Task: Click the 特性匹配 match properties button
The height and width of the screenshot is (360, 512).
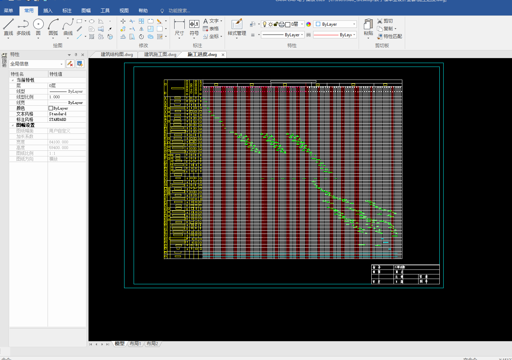Action: pos(389,36)
